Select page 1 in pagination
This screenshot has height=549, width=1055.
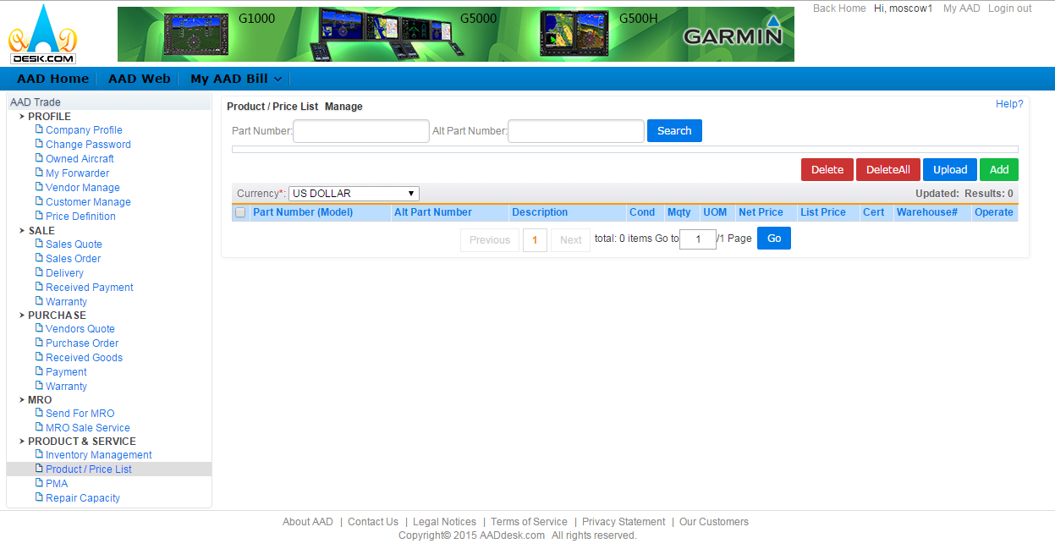(x=535, y=240)
